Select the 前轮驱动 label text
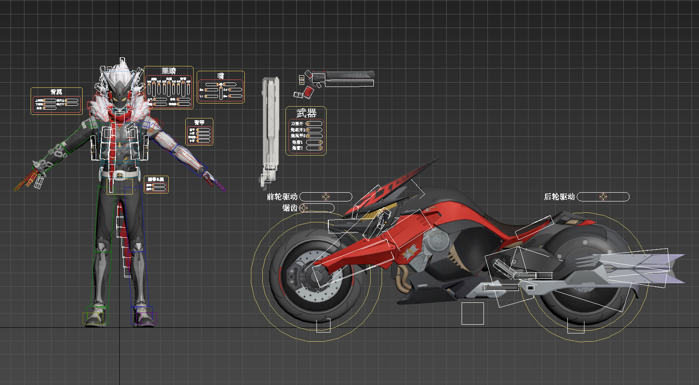This screenshot has height=385, width=699. pos(282,197)
